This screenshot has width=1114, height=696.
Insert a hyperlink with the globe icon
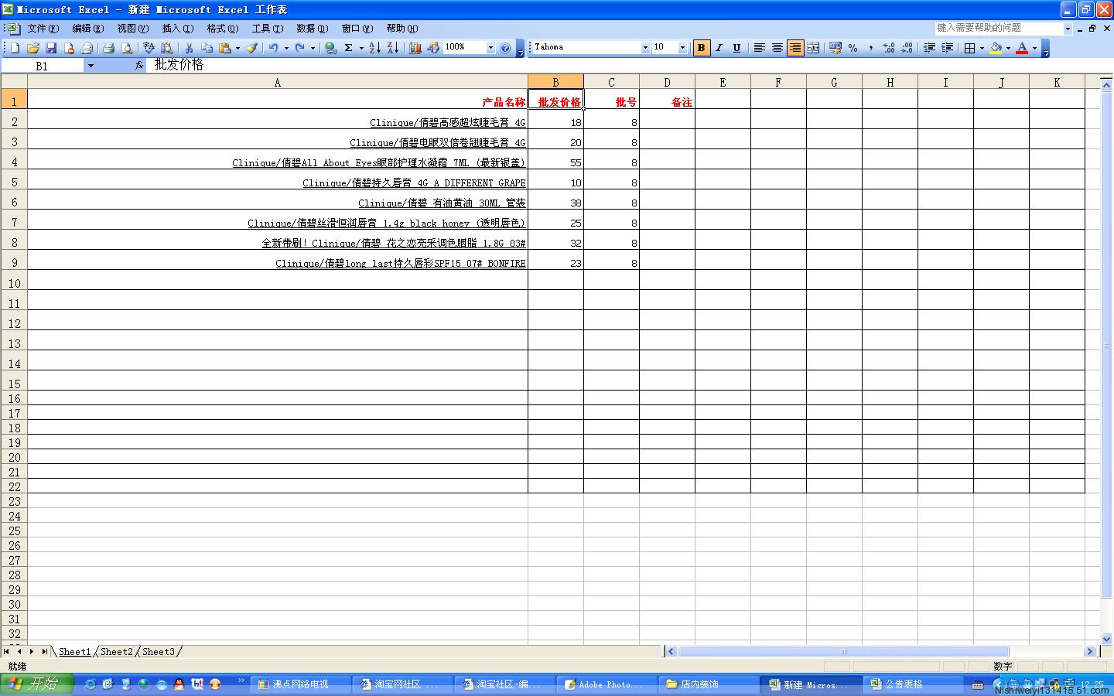point(330,48)
